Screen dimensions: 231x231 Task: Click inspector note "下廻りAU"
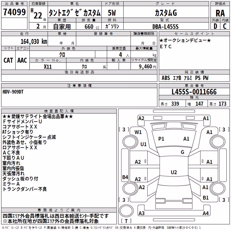[x=13, y=158]
